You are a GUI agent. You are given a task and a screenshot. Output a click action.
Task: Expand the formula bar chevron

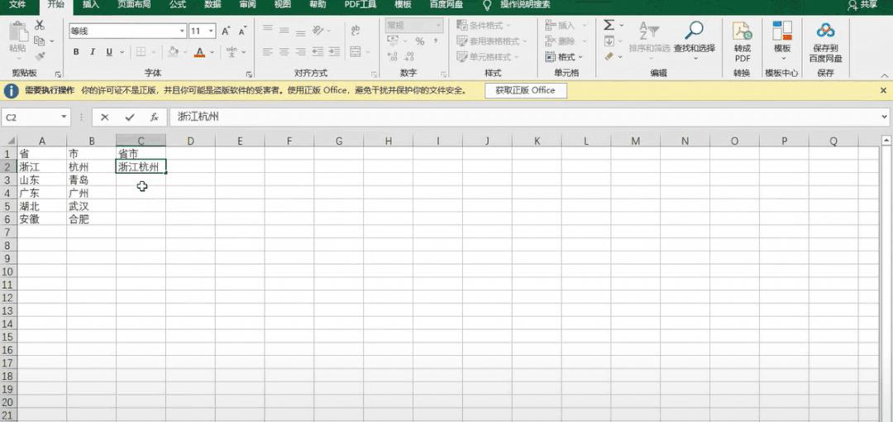[x=883, y=117]
